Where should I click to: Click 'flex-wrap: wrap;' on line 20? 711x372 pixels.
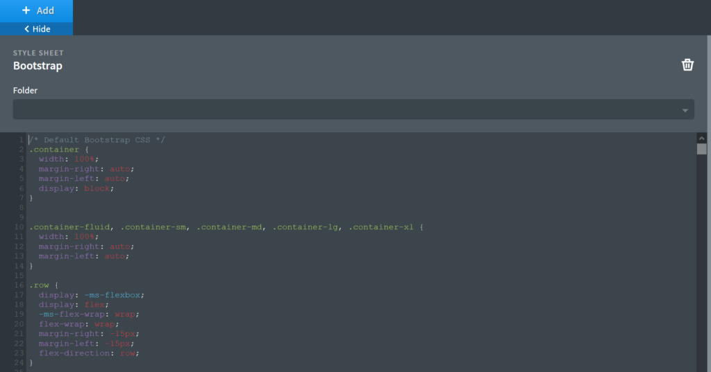point(79,324)
